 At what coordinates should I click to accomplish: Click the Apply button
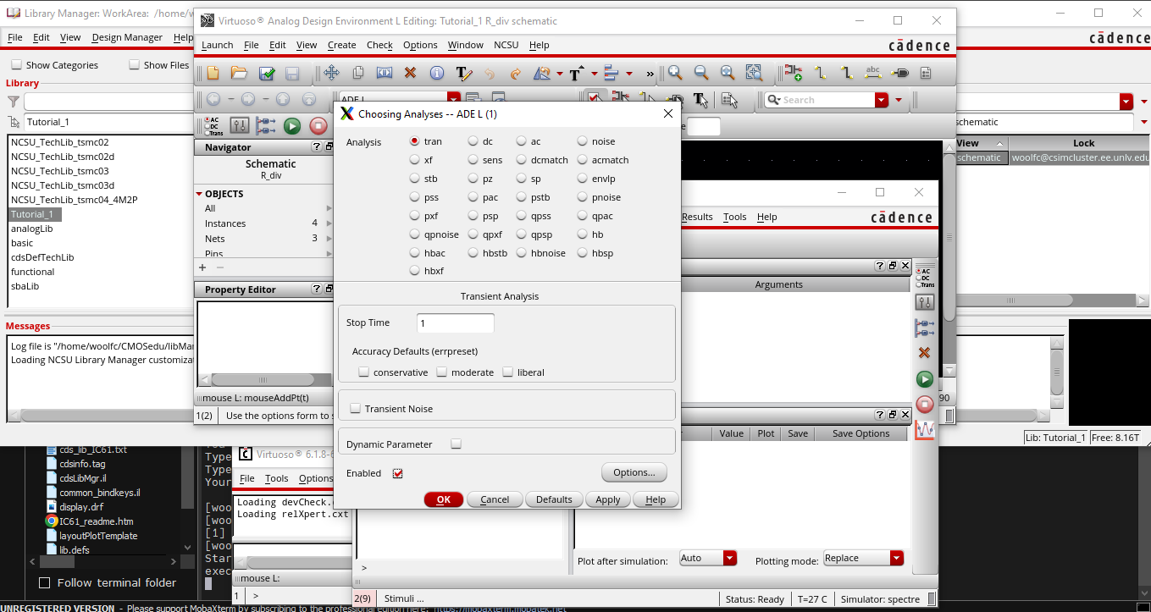(x=608, y=499)
